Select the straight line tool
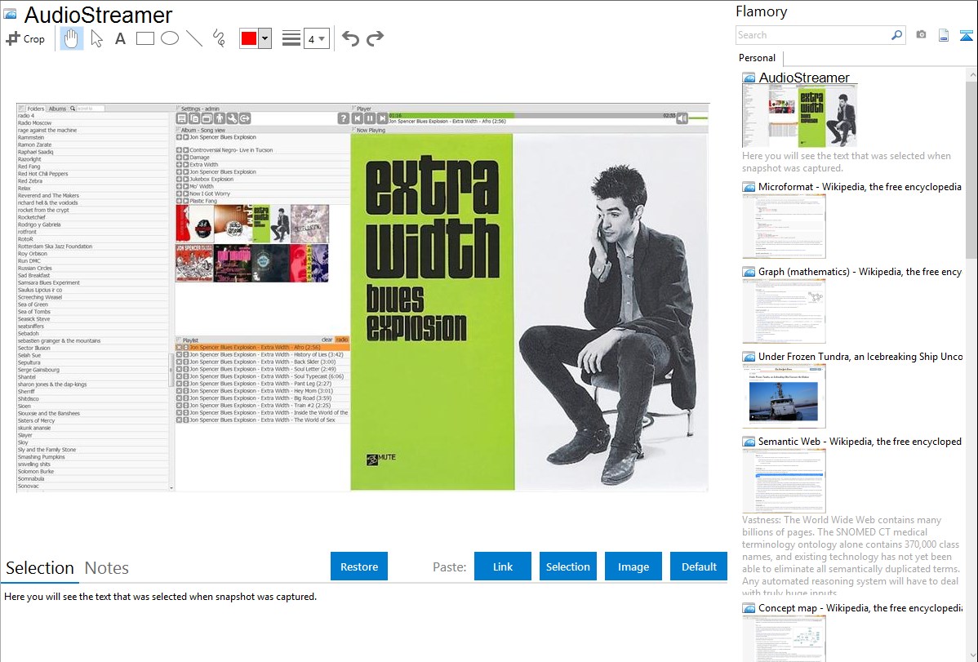The width and height of the screenshot is (978, 662). [x=194, y=38]
